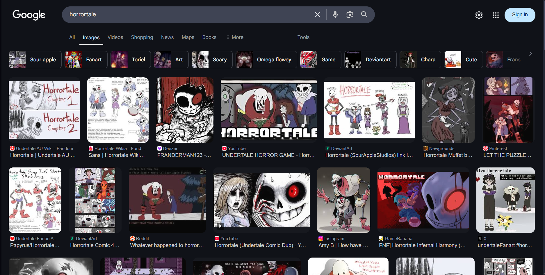Click the Google logo

(29, 15)
